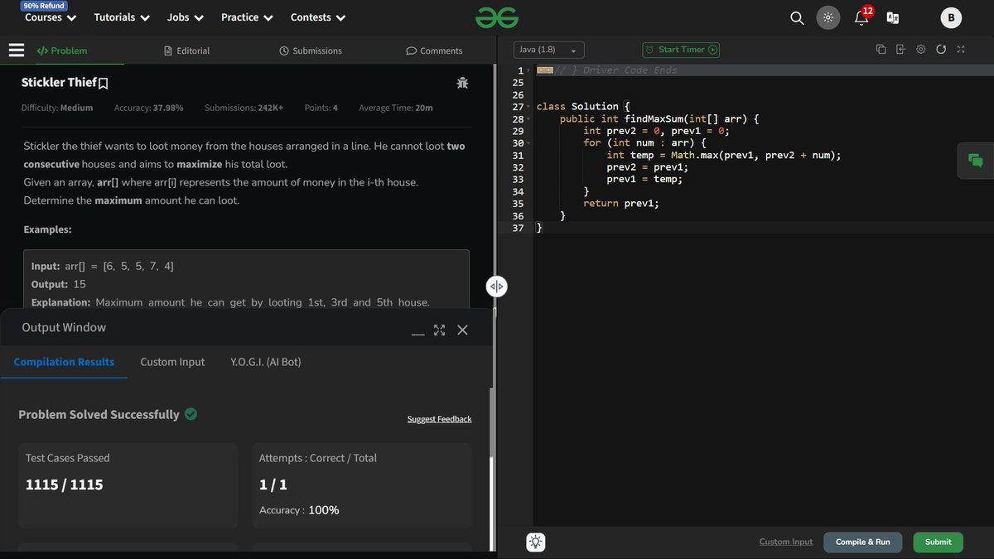Click the folded code marker box on line 1

pyautogui.click(x=544, y=70)
